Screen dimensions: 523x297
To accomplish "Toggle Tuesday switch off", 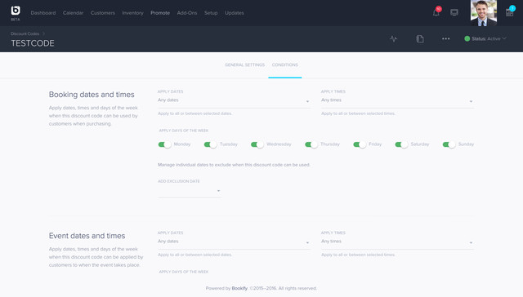I will tap(211, 144).
